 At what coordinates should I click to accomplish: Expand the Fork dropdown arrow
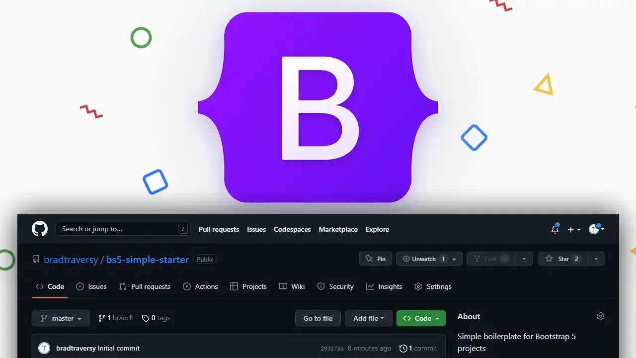click(524, 259)
